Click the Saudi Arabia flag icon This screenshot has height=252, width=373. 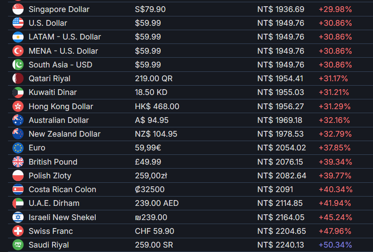click(x=18, y=245)
